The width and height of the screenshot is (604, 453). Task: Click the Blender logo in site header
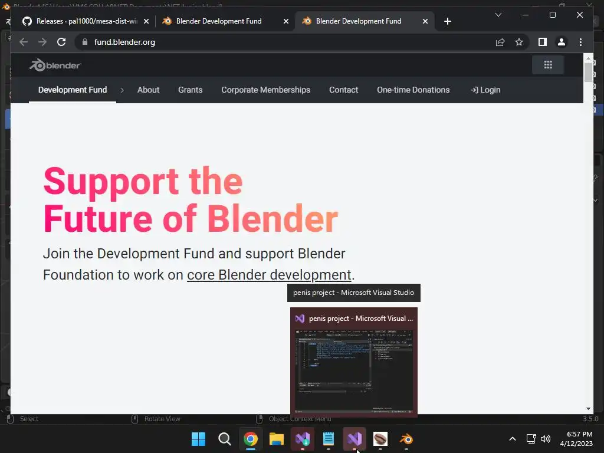click(55, 65)
